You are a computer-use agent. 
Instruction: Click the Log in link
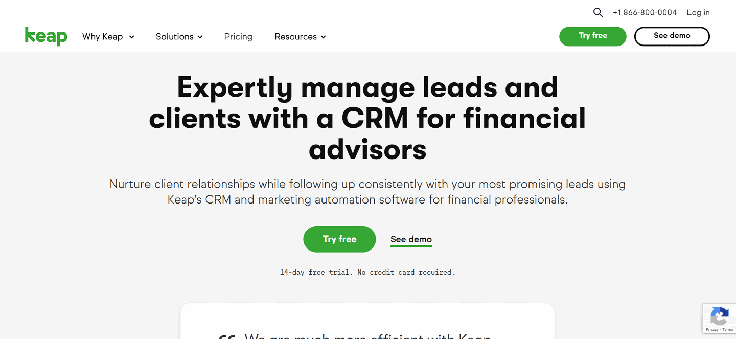coord(698,12)
